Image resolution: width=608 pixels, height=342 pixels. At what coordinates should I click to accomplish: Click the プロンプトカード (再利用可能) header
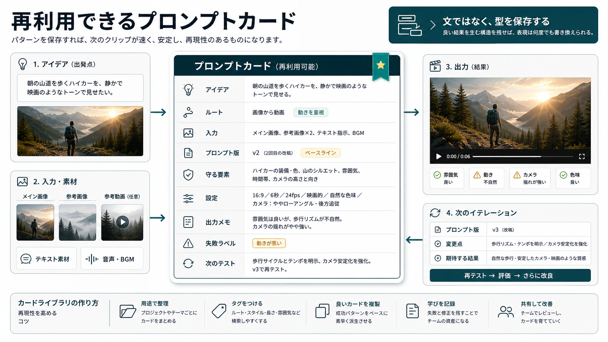(256, 66)
